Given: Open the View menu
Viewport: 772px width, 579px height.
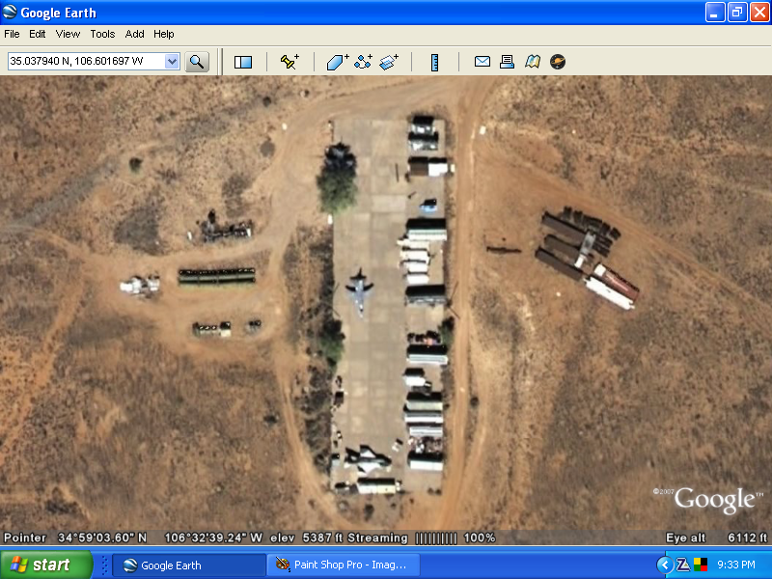Looking at the screenshot, I should click(68, 34).
